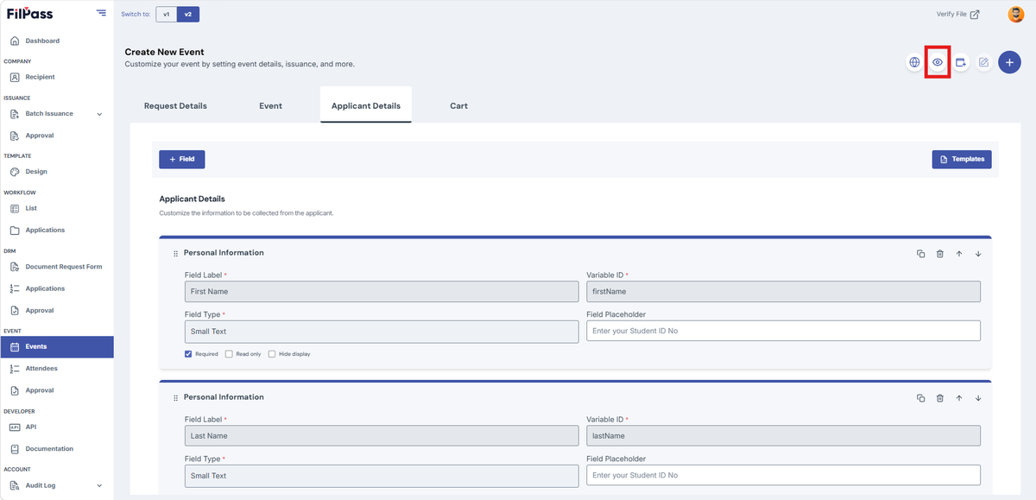Open the user avatar menu
Screen dimensions: 1036x500
1016,14
